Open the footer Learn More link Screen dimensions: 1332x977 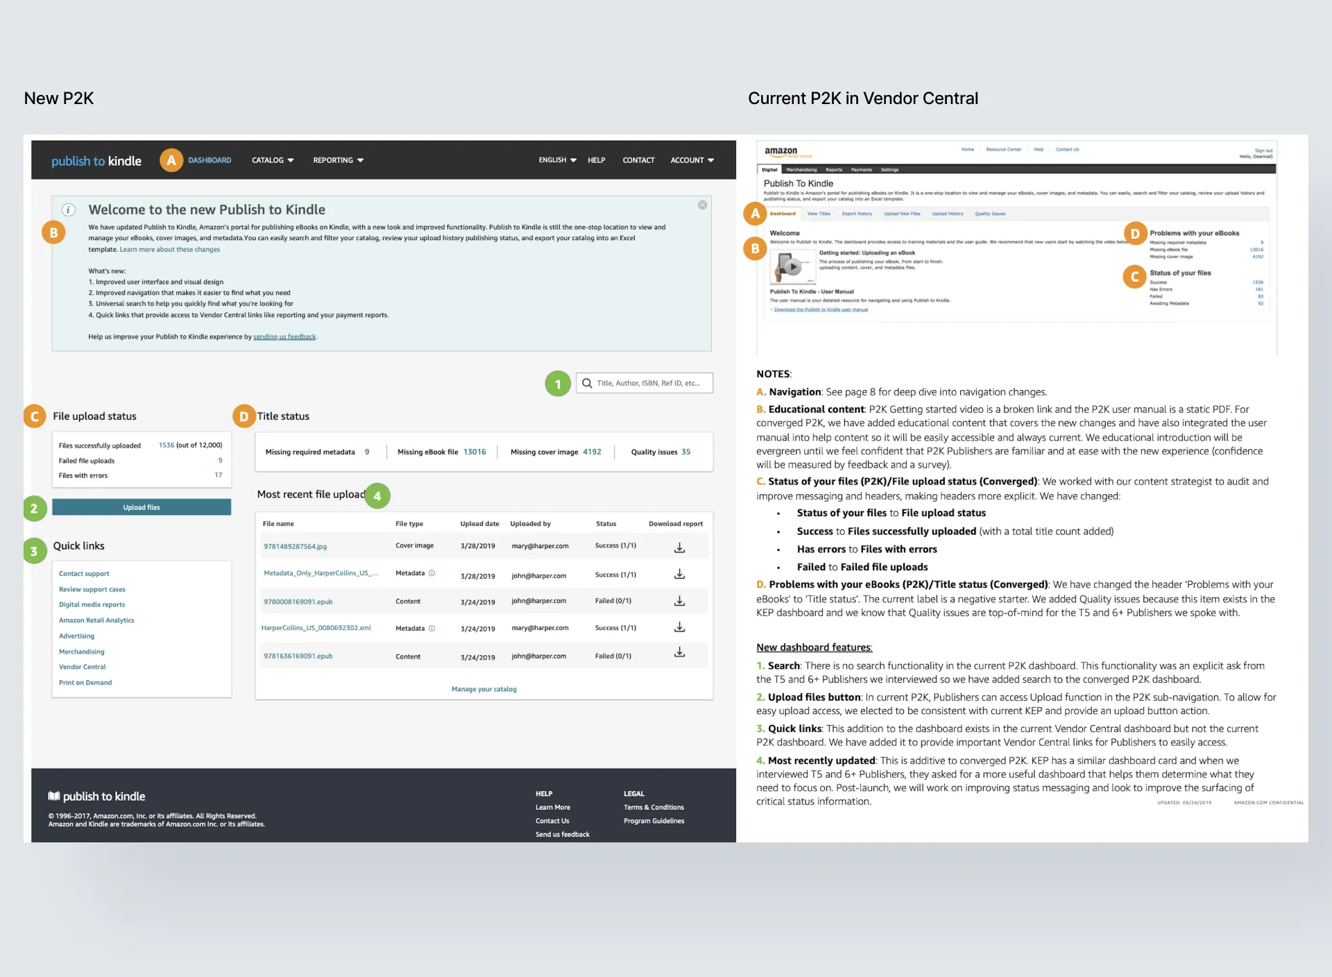(553, 808)
